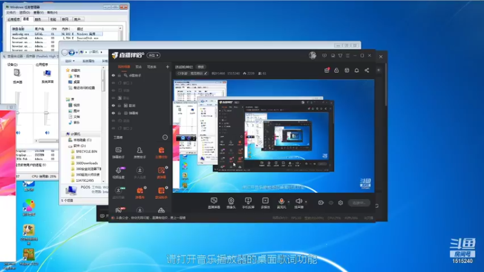Open the orange 主播任务 tool
The height and width of the screenshot is (272, 484).
[161, 153]
